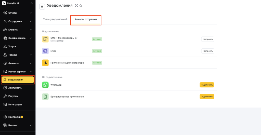The height and width of the screenshot is (135, 261).
Task: Click the bell icon next to HappyGio KZ
Action: click(32, 3)
